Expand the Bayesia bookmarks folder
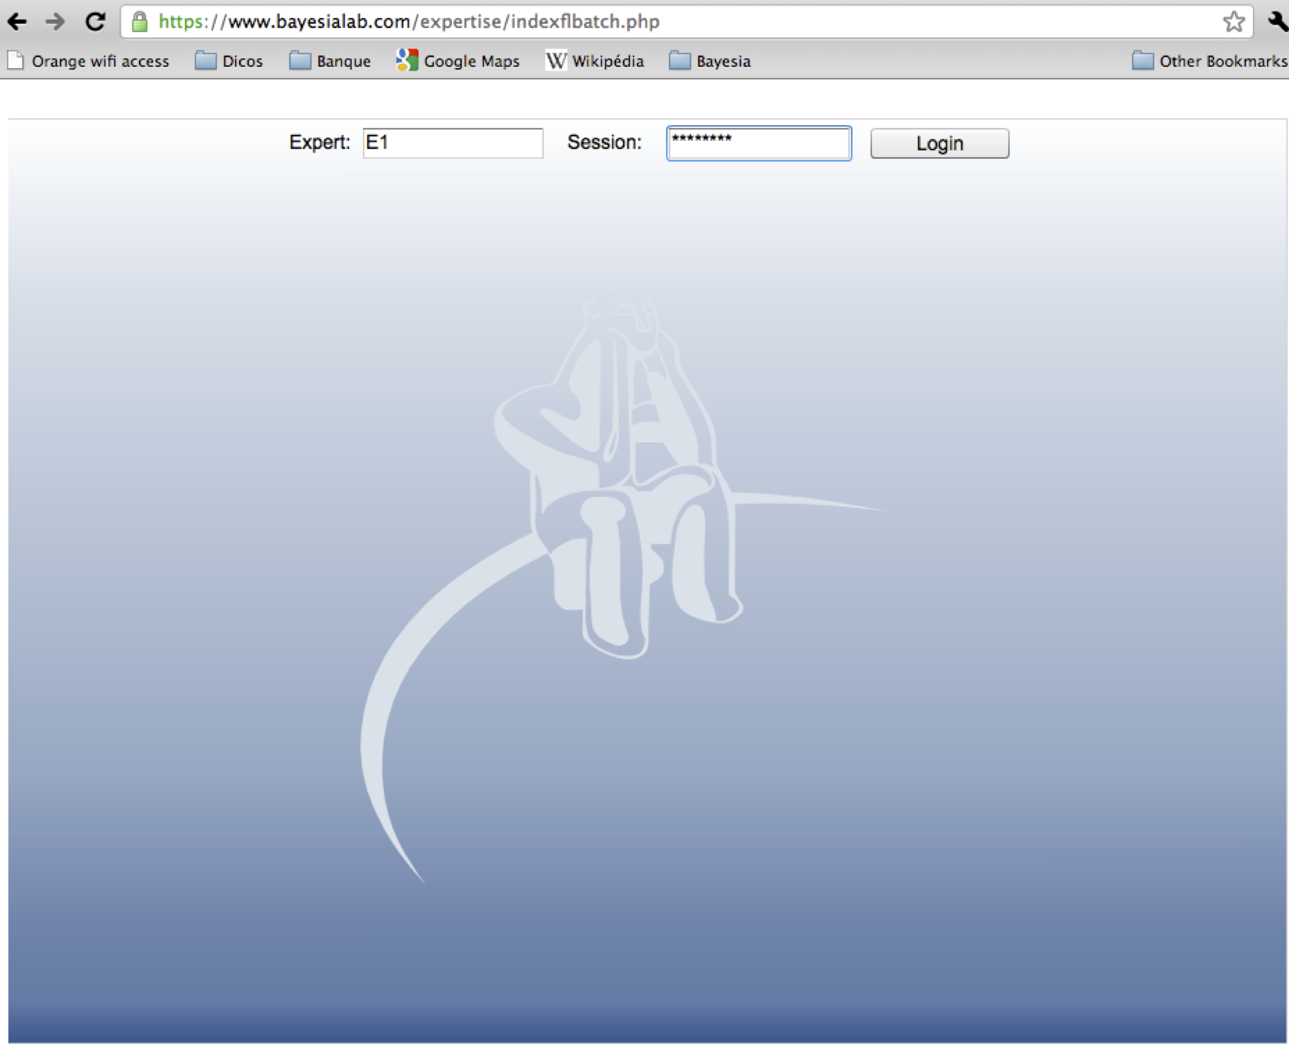The width and height of the screenshot is (1289, 1052). pos(710,61)
